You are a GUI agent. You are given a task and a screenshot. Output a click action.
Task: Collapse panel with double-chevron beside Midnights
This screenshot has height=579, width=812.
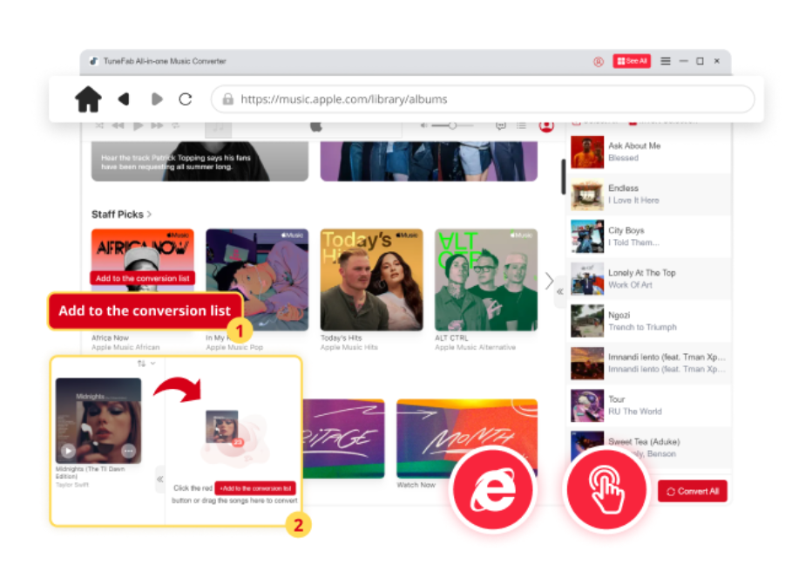[x=160, y=479]
